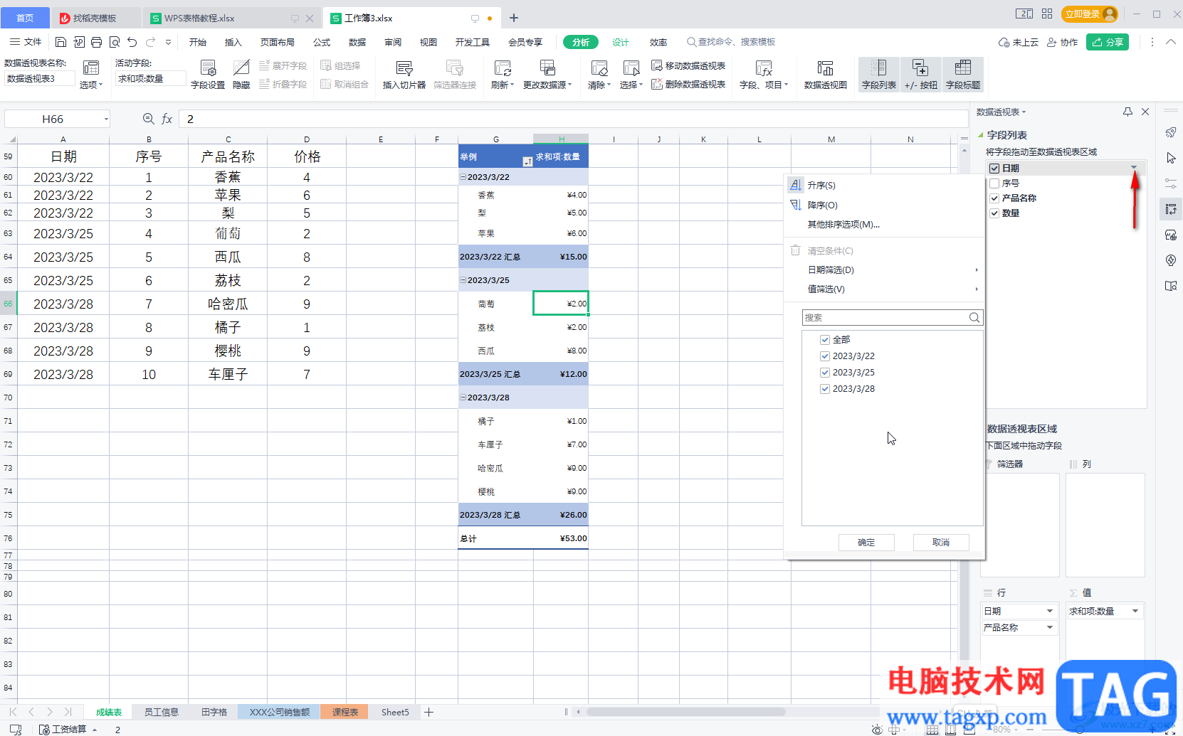Uncheck the 2023/3/22 filter checkbox
Screen dimensions: 1183x736
pyautogui.click(x=825, y=356)
